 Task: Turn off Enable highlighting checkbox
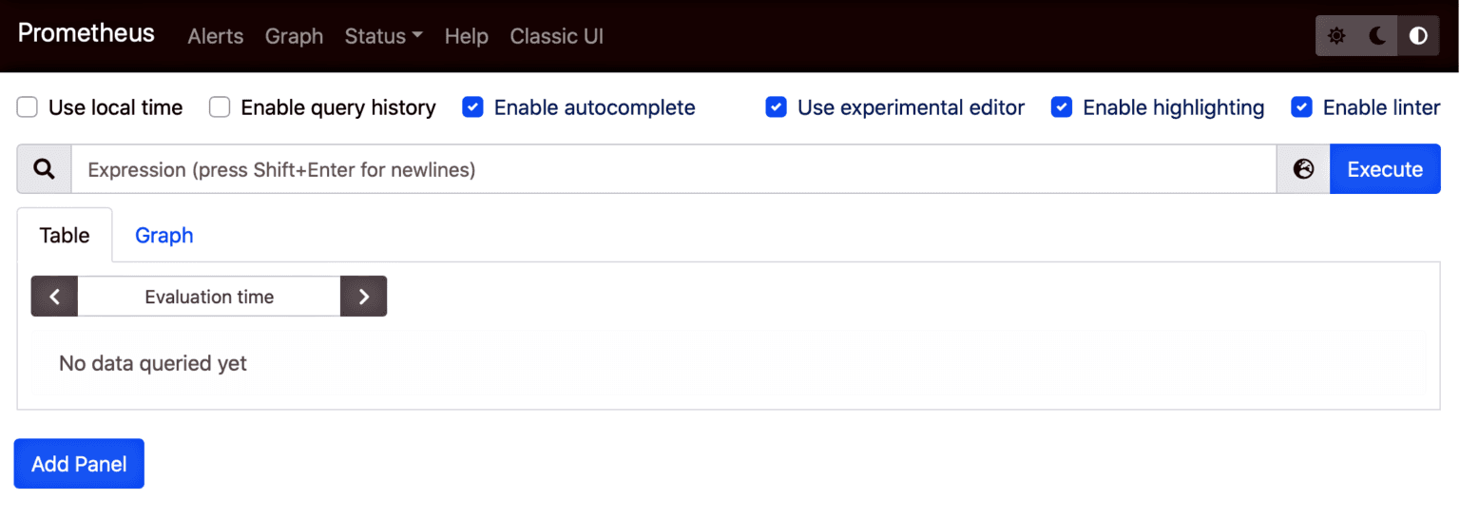point(1062,107)
